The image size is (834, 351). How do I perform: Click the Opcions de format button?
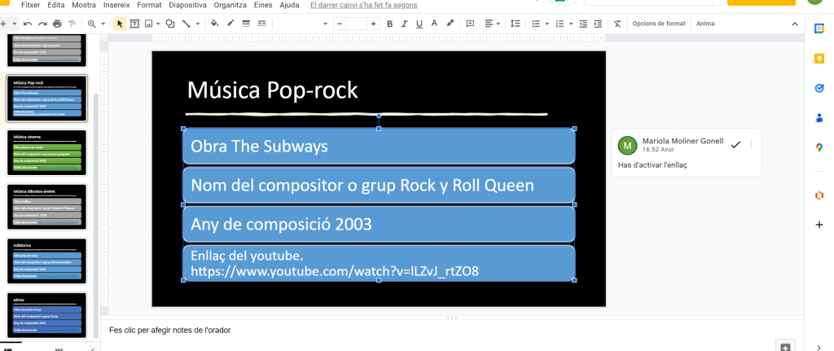point(658,24)
